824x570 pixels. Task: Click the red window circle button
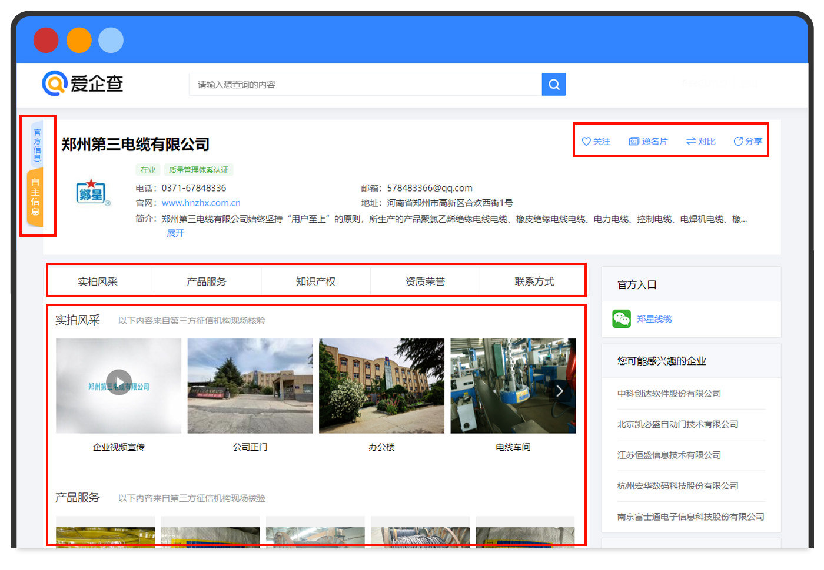click(46, 40)
